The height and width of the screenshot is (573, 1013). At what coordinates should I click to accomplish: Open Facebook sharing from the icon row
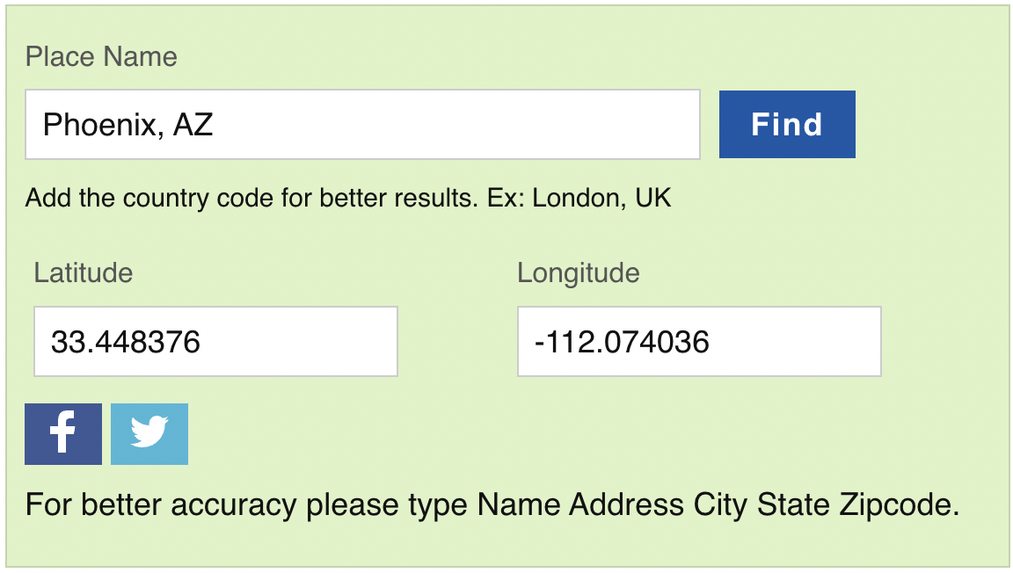(x=62, y=433)
